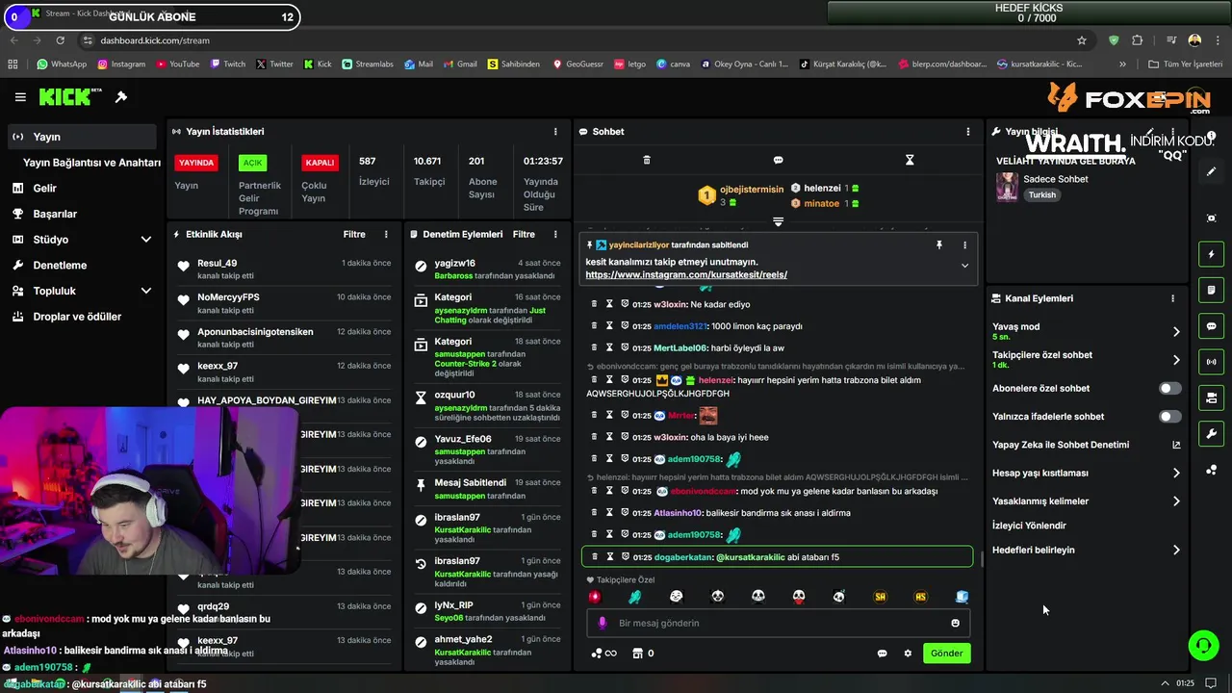Open Hesap yaşı kısıtlaması arrow

point(1175,474)
